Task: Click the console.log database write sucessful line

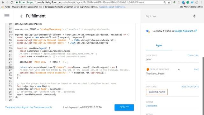Action: click(x=62, y=73)
